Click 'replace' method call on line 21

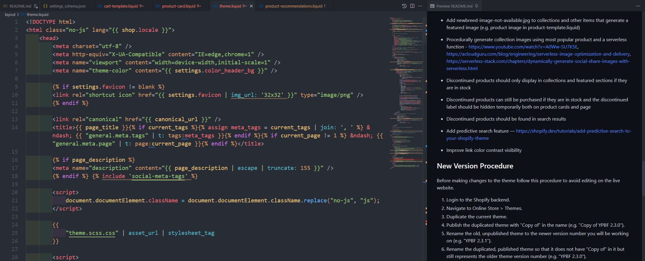coord(315,201)
